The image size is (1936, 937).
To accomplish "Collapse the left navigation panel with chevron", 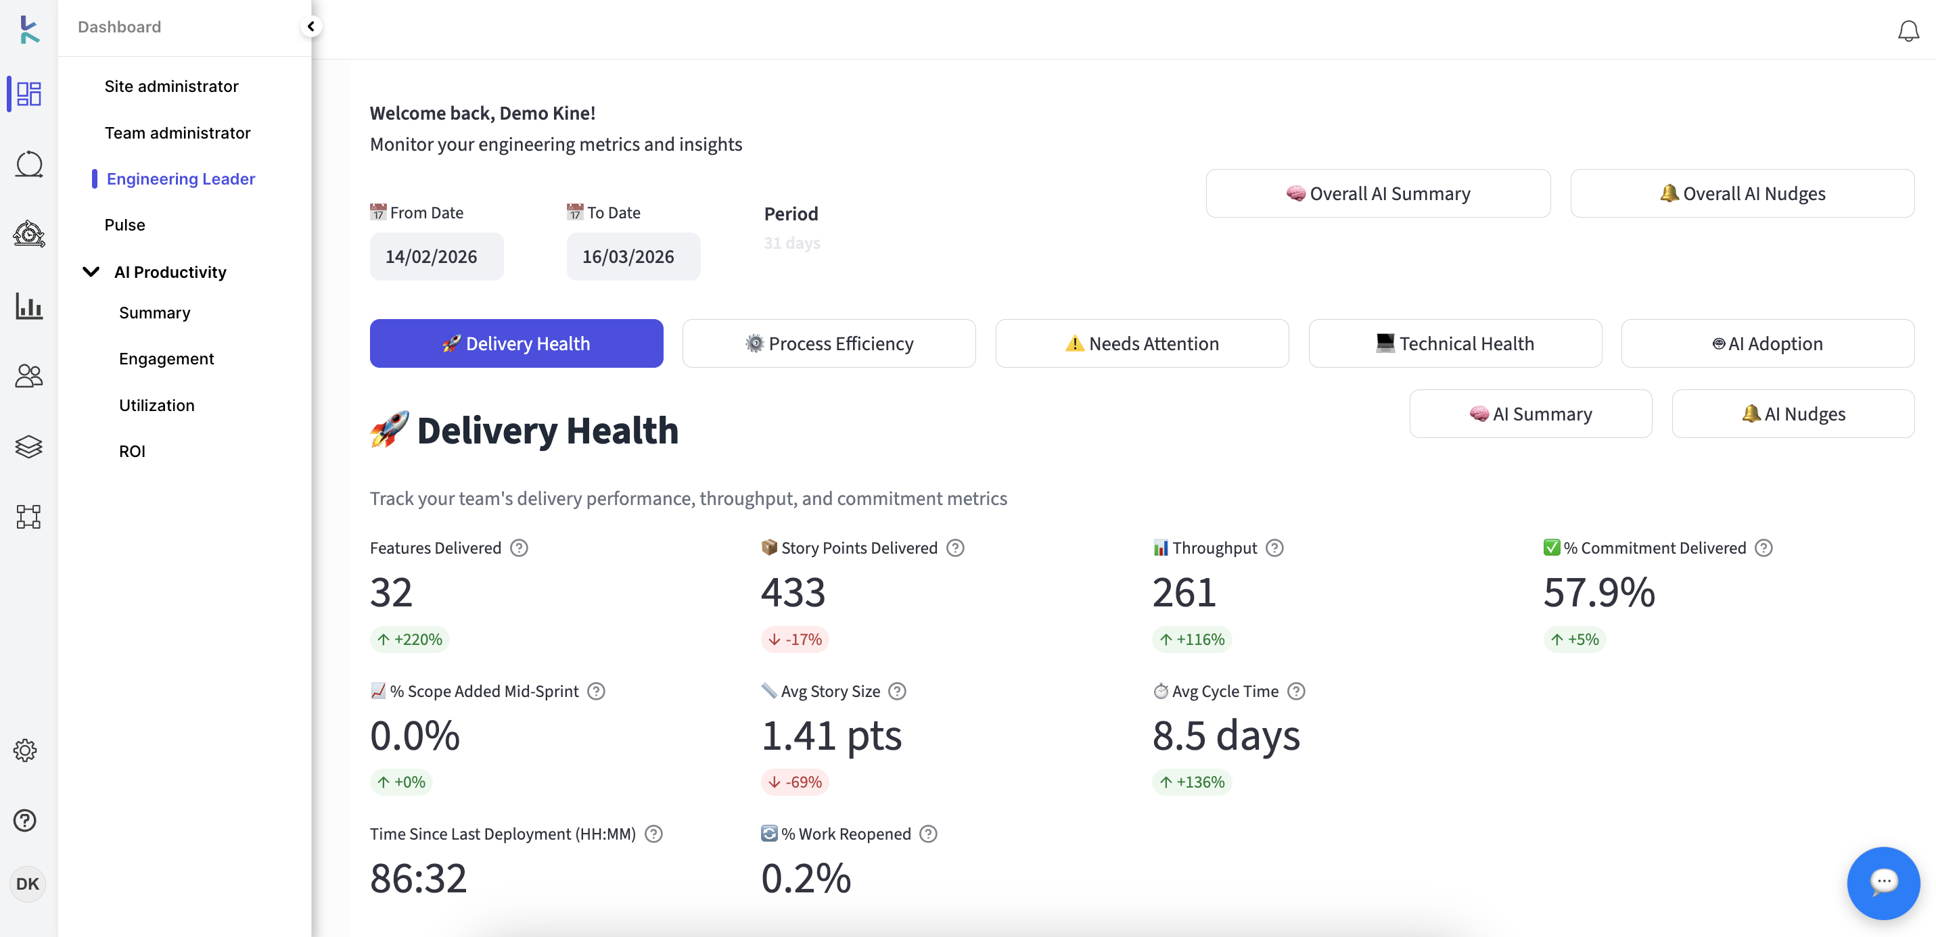I will [311, 26].
